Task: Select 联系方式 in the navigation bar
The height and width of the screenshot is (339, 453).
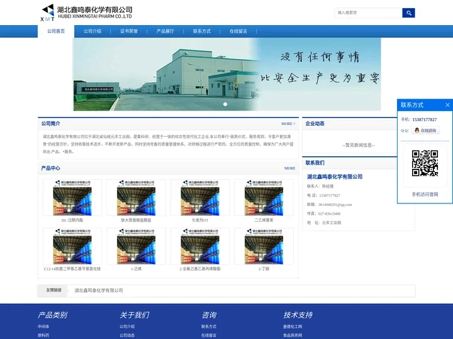Action: (202, 31)
